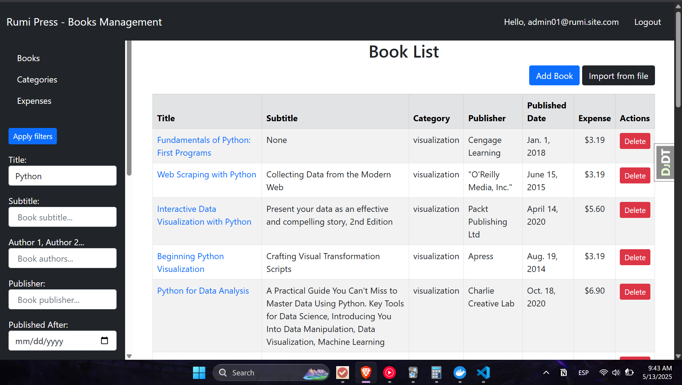This screenshot has width=682, height=385.
Task: Open the red checkmark to-do app icon
Action: pos(343,373)
